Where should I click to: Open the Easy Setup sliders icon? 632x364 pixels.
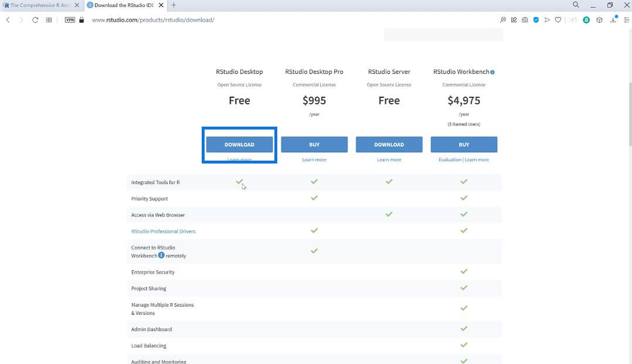click(626, 20)
